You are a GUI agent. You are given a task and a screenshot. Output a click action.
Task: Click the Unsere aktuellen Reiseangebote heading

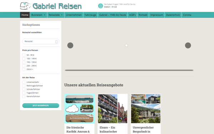(x=94, y=85)
